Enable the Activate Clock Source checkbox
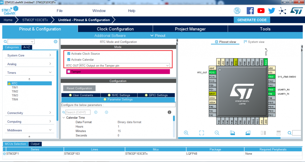305x162 pixels. [68, 54]
